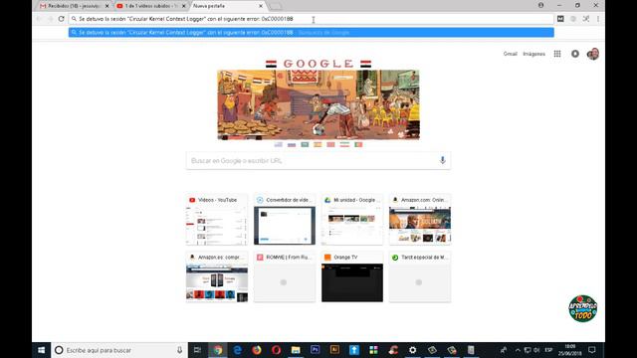
Task: Open the Action Center notification icon
Action: pyautogui.click(x=592, y=350)
